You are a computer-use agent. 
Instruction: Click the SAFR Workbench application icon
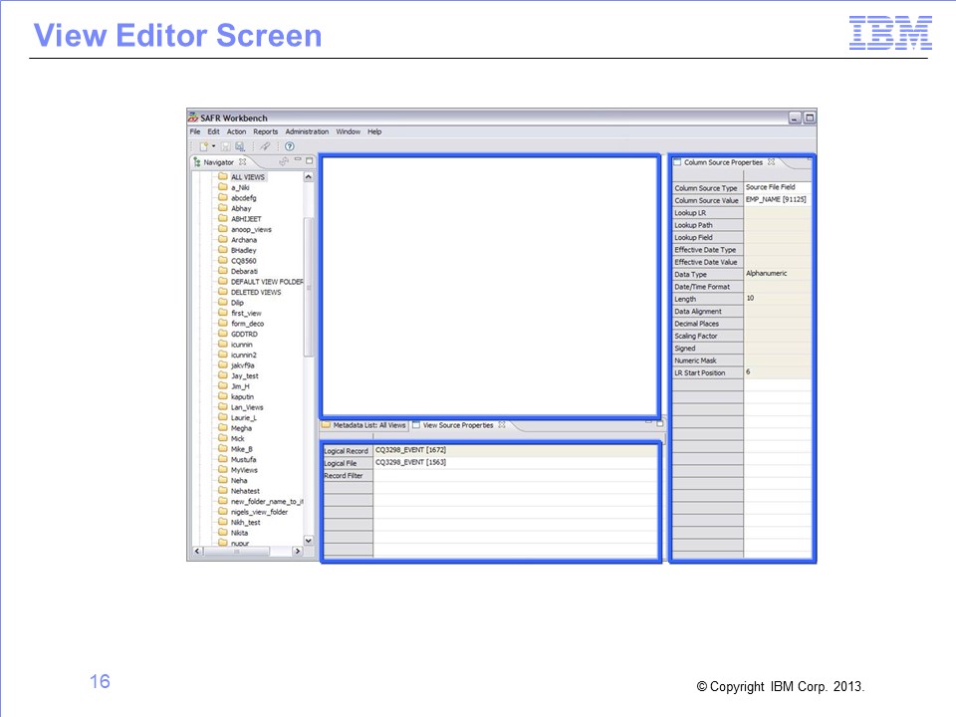[193, 118]
